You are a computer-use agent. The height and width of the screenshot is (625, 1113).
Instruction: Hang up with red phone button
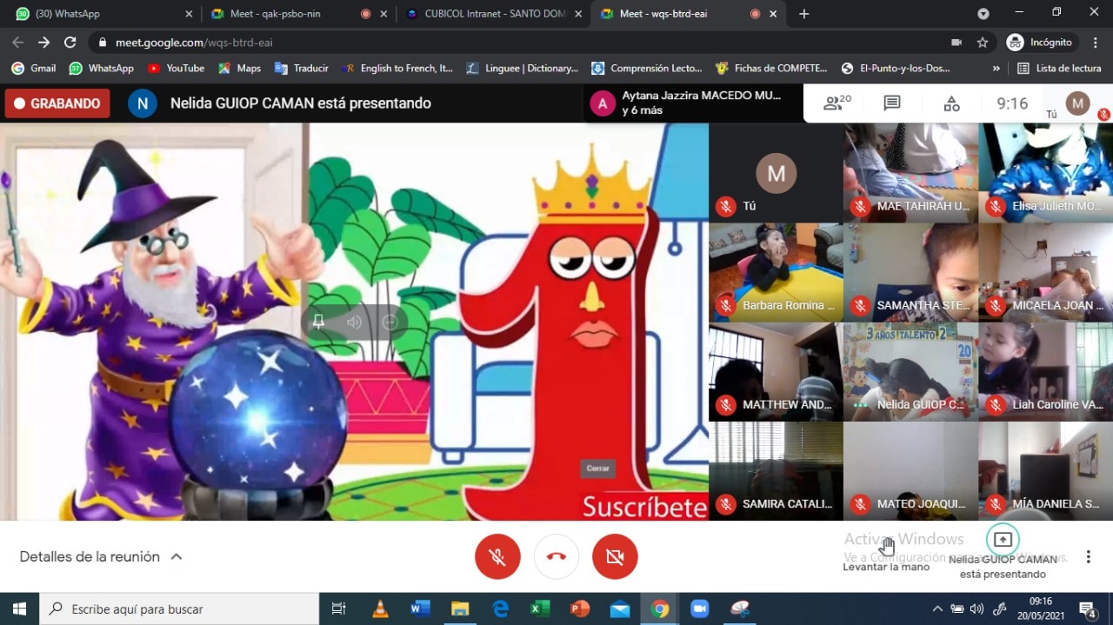pyautogui.click(x=556, y=556)
